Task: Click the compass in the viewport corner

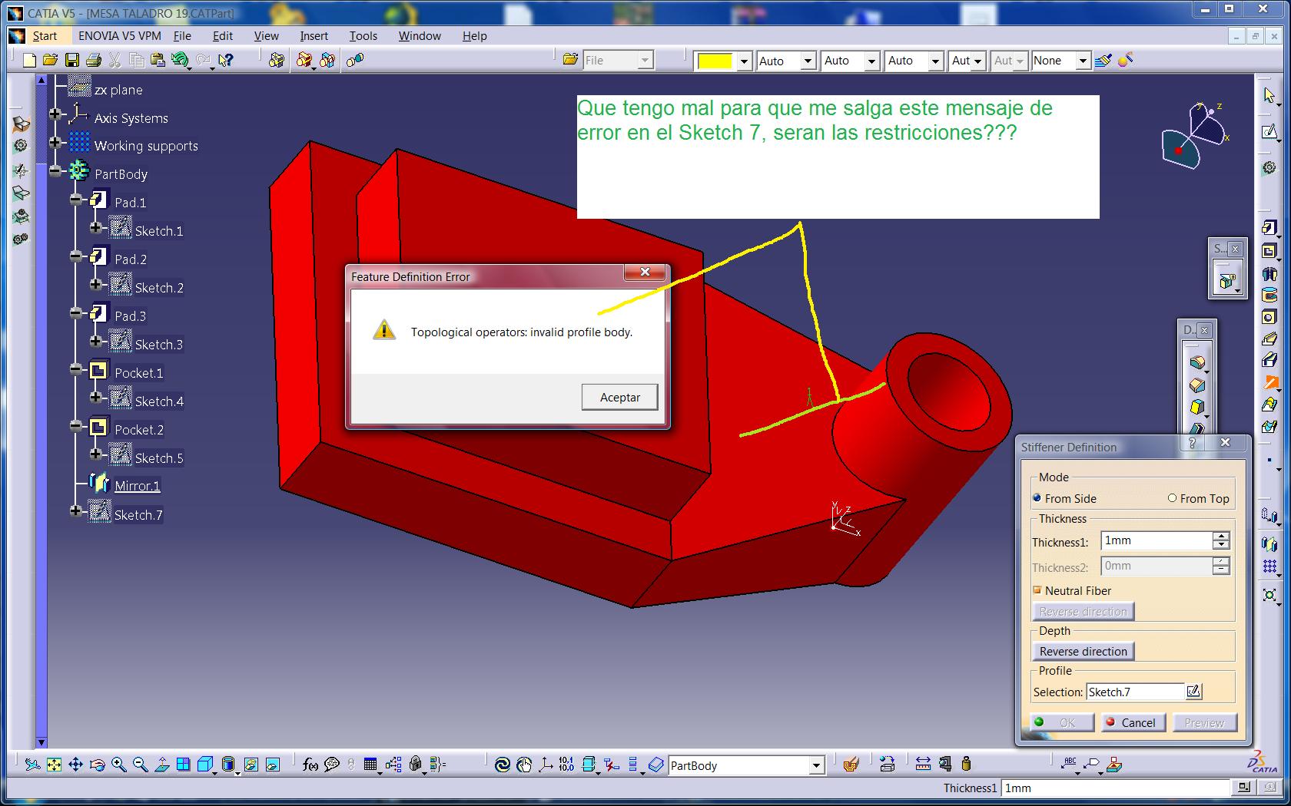Action: pos(1196,135)
